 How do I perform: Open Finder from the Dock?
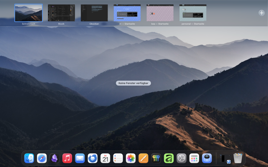pyautogui.click(x=29, y=158)
